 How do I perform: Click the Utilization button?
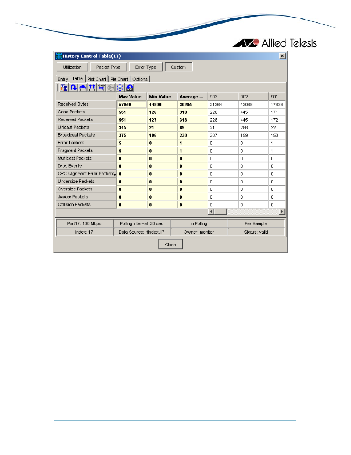click(x=72, y=67)
